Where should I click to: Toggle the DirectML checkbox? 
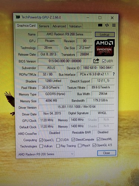(99, 139)
